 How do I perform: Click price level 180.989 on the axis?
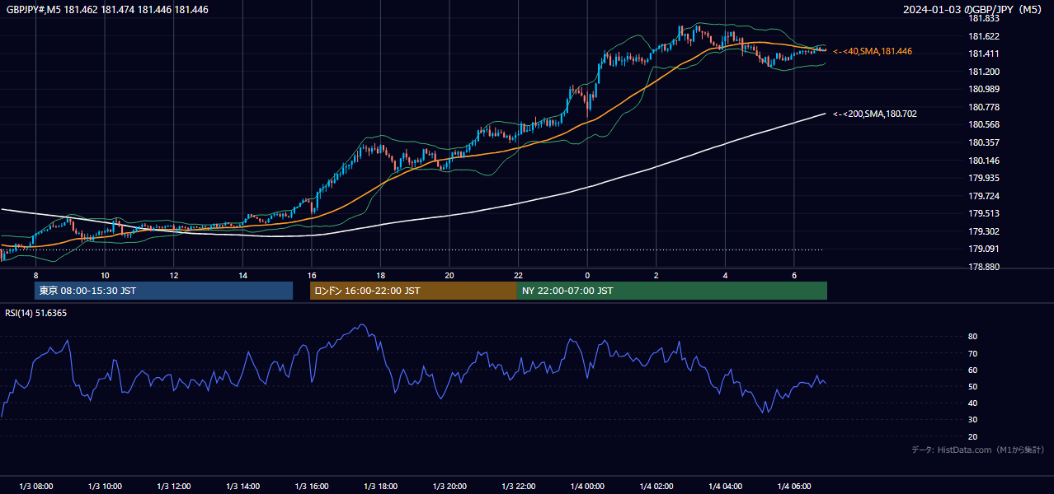(x=983, y=89)
